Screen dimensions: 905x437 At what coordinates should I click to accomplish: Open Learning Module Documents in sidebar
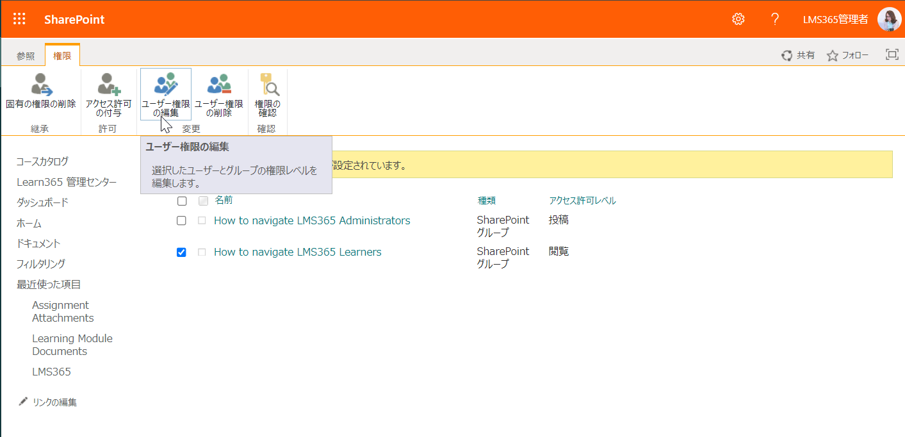72,345
